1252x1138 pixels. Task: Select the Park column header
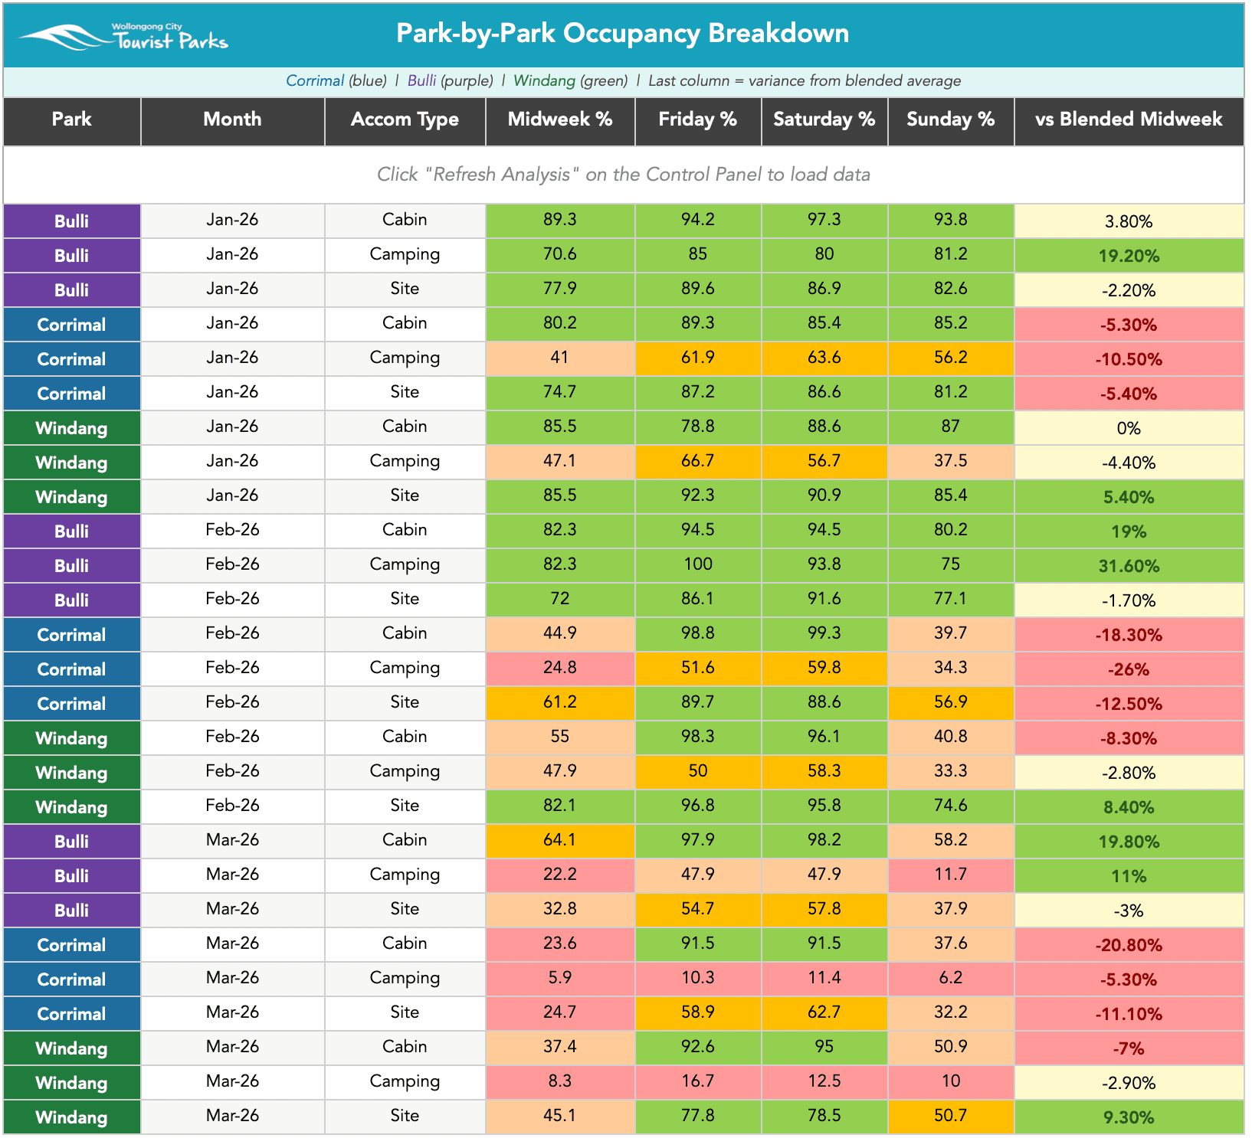point(72,119)
